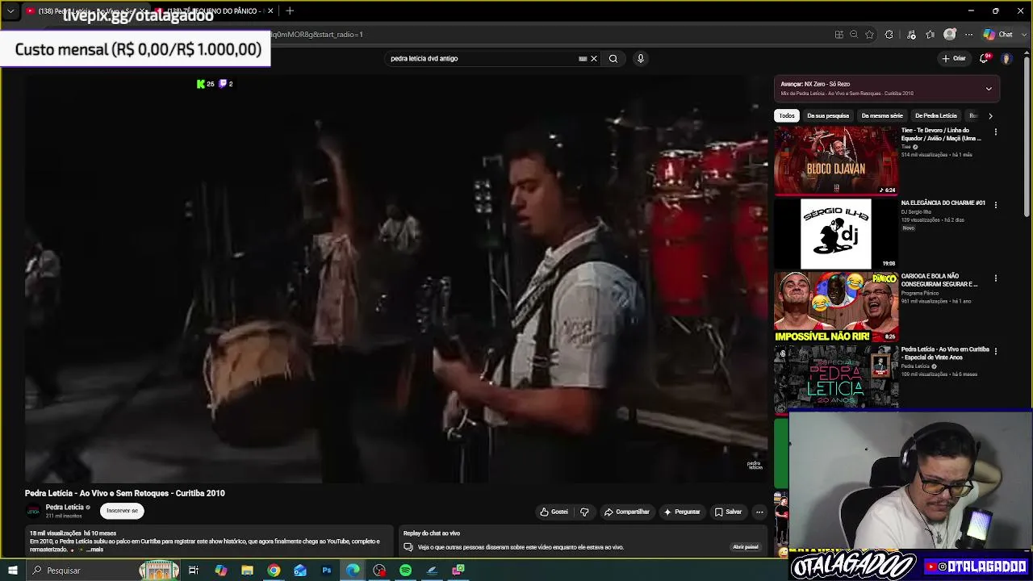Image resolution: width=1033 pixels, height=581 pixels.
Task: Close the Zé Pequeno do Pânico tab
Action: [x=270, y=10]
